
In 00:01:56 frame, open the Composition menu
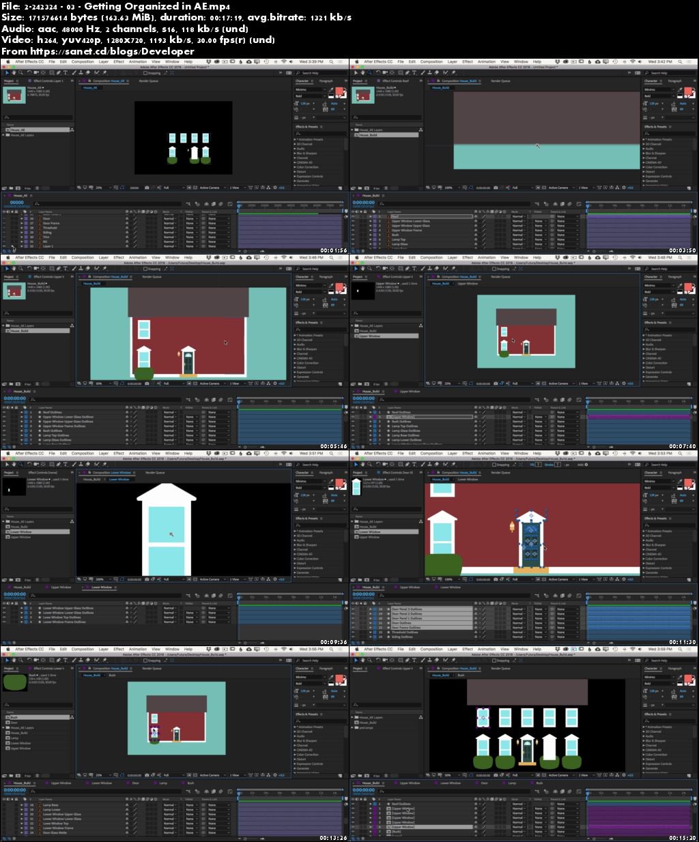tap(83, 61)
